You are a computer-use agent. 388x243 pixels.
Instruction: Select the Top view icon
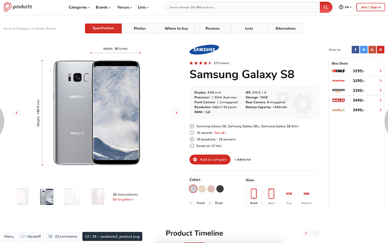289,196
